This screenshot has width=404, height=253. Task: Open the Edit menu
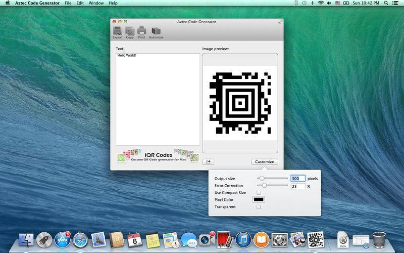[80, 3]
